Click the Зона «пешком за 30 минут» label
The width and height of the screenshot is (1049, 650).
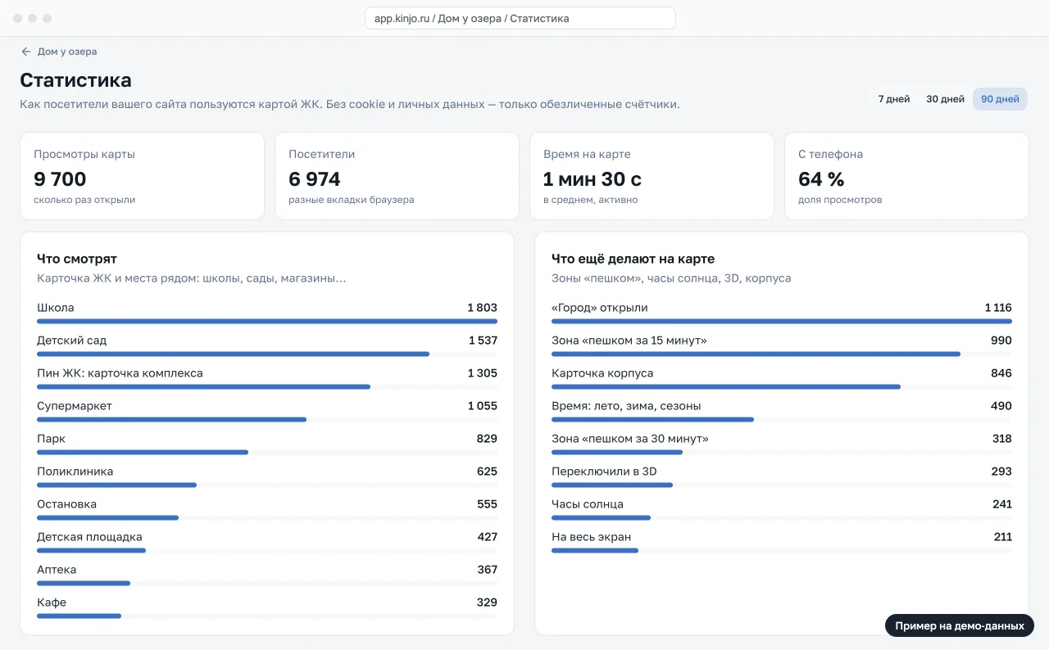[630, 439]
